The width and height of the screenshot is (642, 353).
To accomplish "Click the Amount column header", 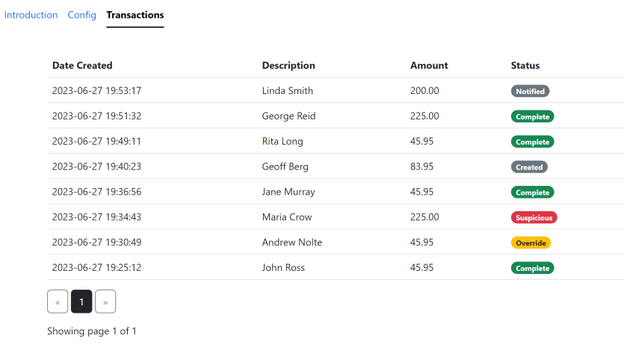I will (429, 66).
